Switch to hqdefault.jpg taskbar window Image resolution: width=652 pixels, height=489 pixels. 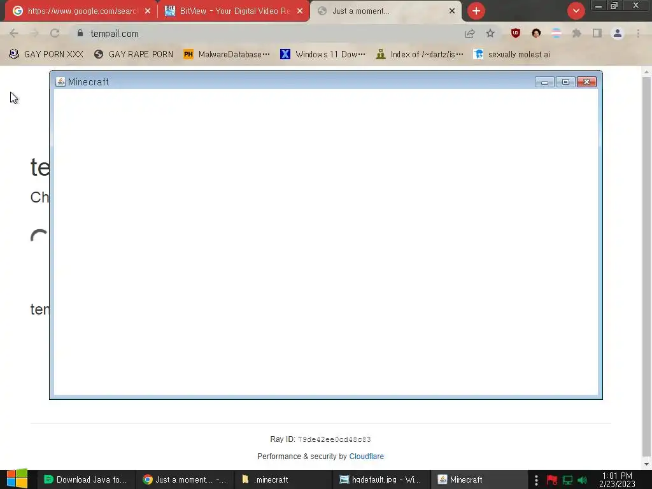click(381, 480)
